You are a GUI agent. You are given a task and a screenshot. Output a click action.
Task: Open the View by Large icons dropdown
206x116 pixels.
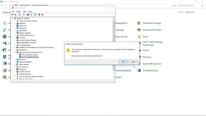click(190, 12)
